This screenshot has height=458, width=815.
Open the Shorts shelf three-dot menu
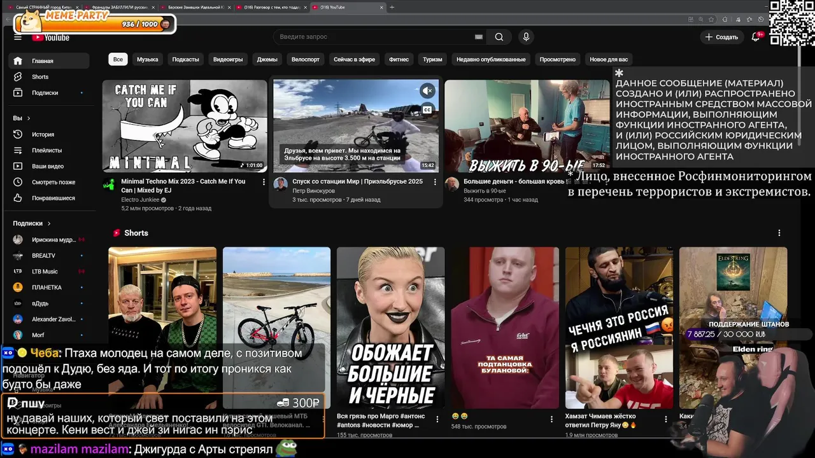pyautogui.click(x=779, y=233)
